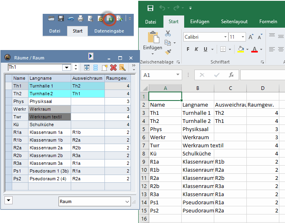This screenshot has width=285, height=223.
Task: Open Datei tab in Excel
Action: (x=150, y=22)
